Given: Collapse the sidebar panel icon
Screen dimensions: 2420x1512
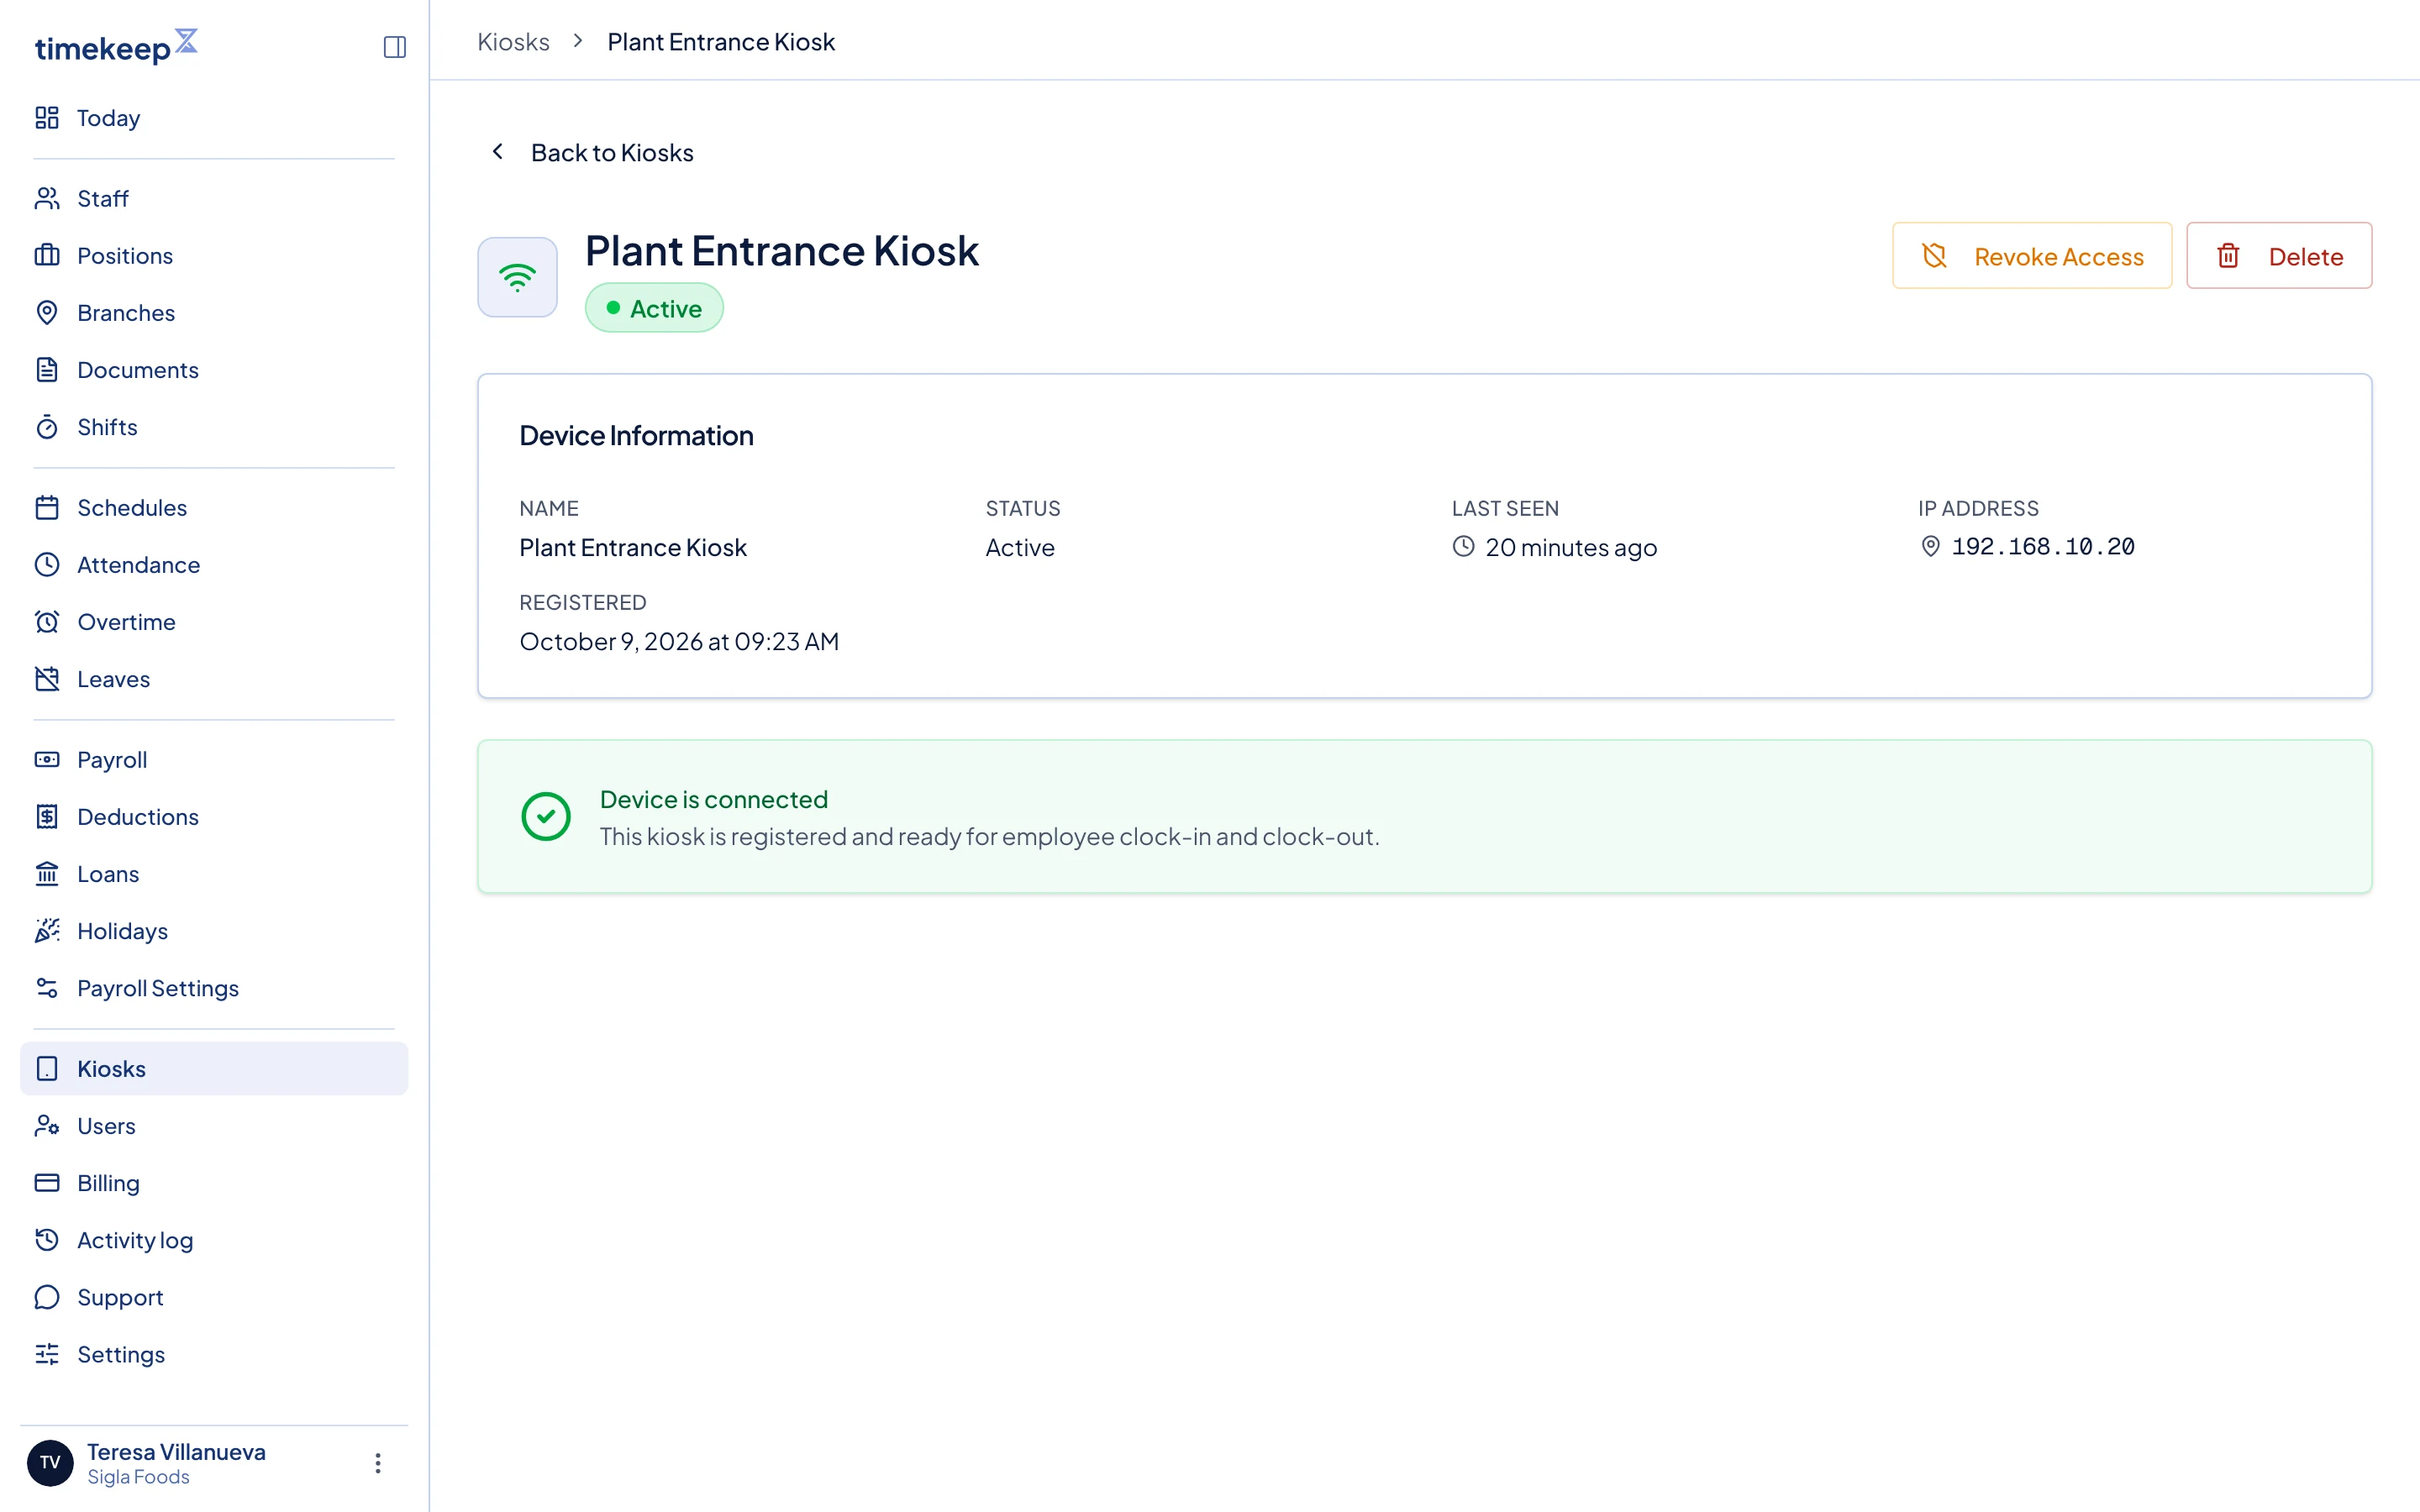Looking at the screenshot, I should pos(394,47).
